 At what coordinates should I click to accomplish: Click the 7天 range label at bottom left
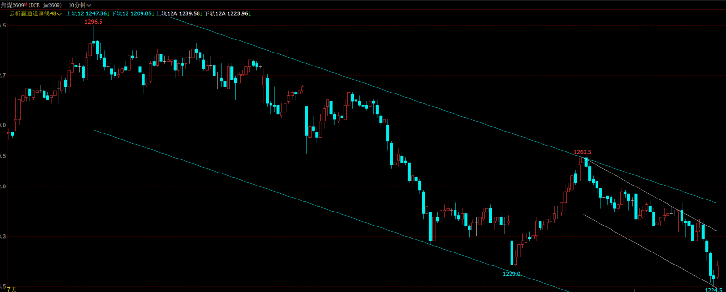coord(12,289)
